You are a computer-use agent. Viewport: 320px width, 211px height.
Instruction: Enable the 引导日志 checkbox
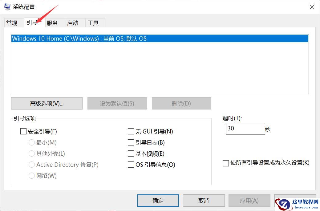(x=131, y=142)
